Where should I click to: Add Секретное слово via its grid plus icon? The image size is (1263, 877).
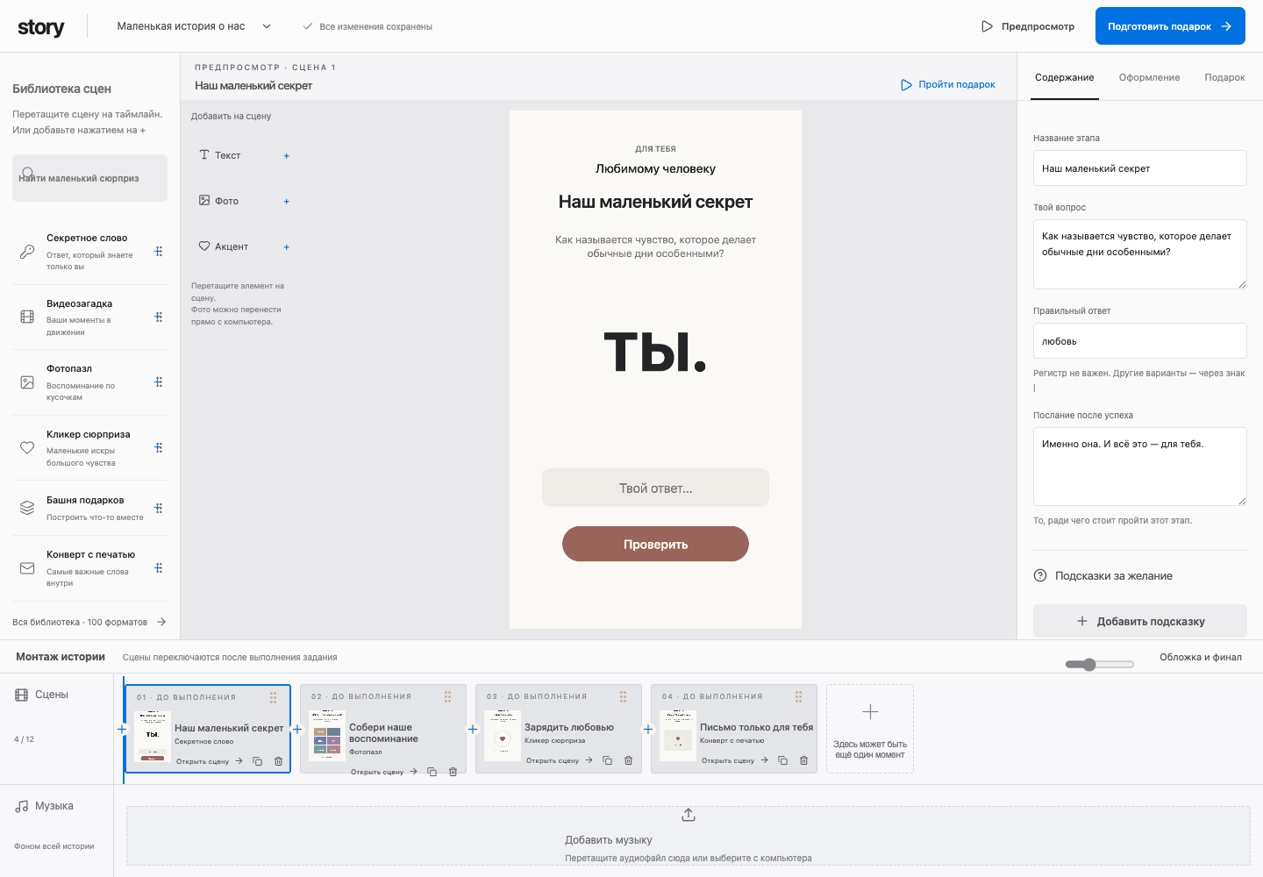159,252
